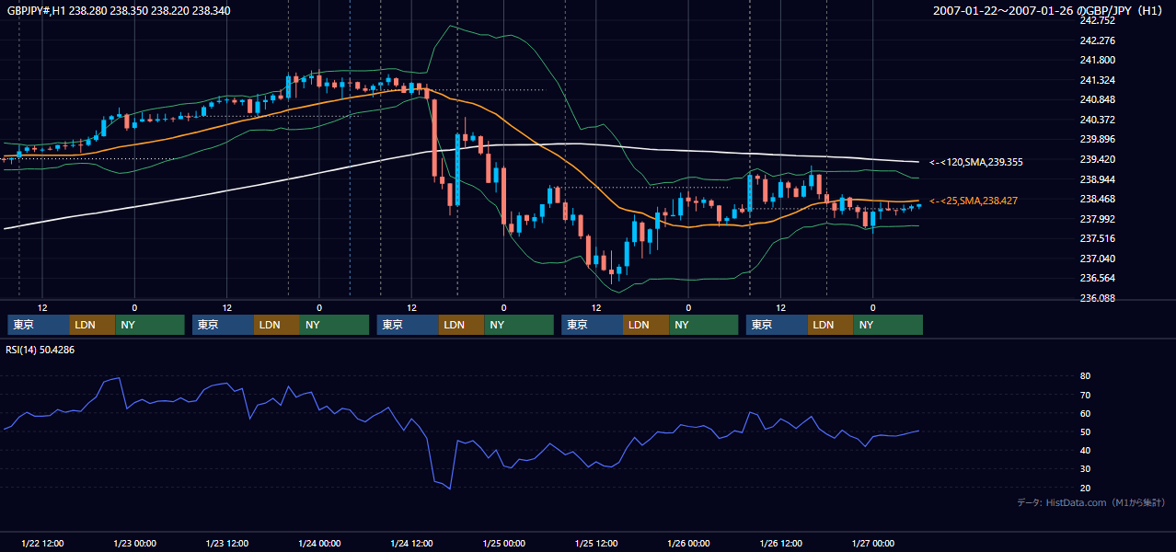
Task: Click RSI scale value 40
Action: (1085, 450)
